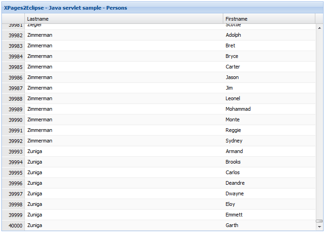Click row number 39993

[x=13, y=152]
